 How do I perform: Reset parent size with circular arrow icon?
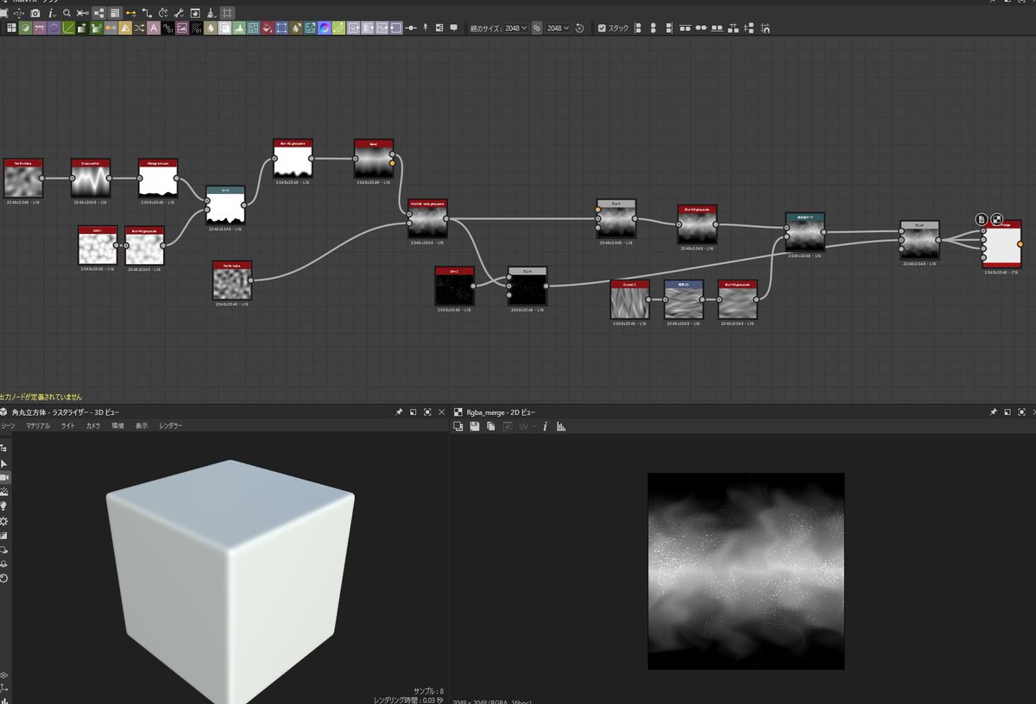tap(579, 28)
